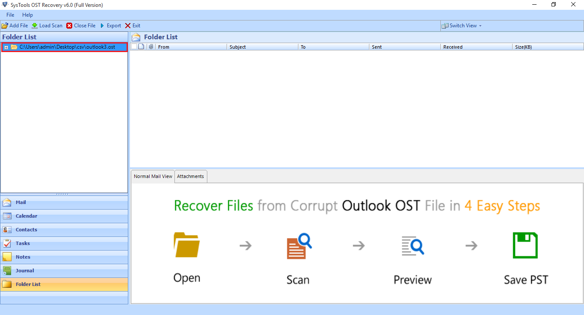
Task: Click the Tasks checkmark icon in the sidebar
Action: 7,243
